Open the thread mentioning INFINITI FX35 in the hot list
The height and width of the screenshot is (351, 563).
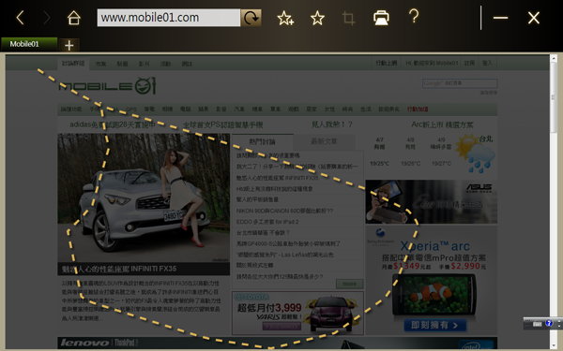point(277,178)
